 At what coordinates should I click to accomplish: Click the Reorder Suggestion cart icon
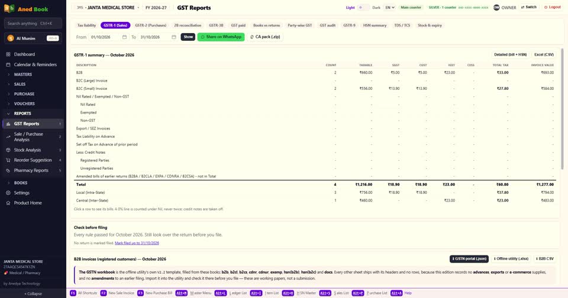[x=8, y=160]
